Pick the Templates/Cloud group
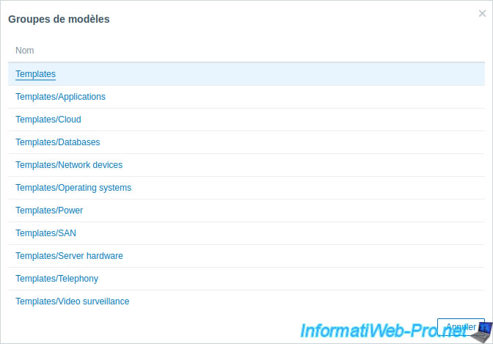 [48, 120]
